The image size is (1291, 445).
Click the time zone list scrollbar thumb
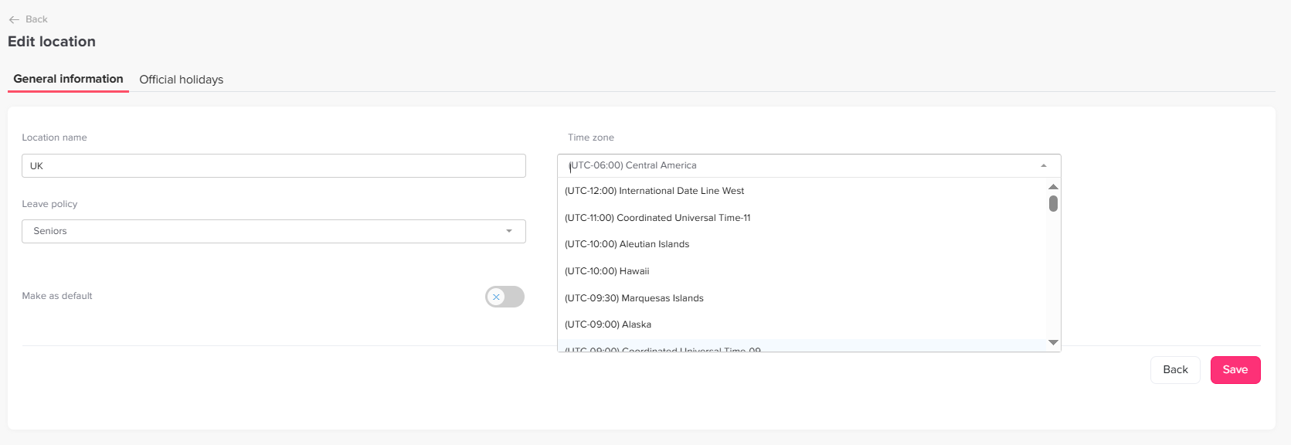1053,204
